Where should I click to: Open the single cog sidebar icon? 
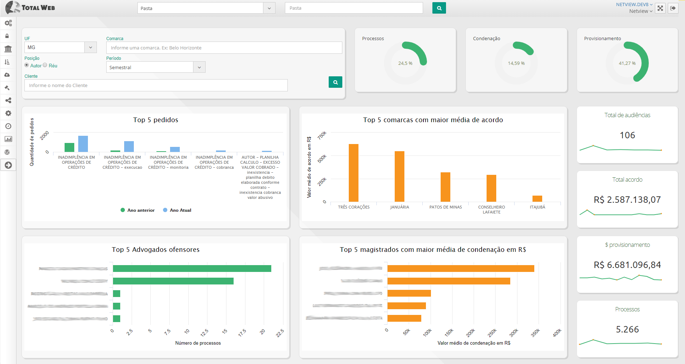point(8,113)
